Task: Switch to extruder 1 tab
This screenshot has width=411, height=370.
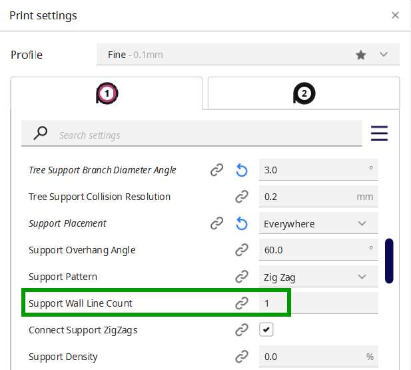Action: click(107, 93)
